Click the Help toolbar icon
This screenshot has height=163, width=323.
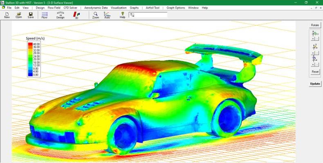coord(122,15)
